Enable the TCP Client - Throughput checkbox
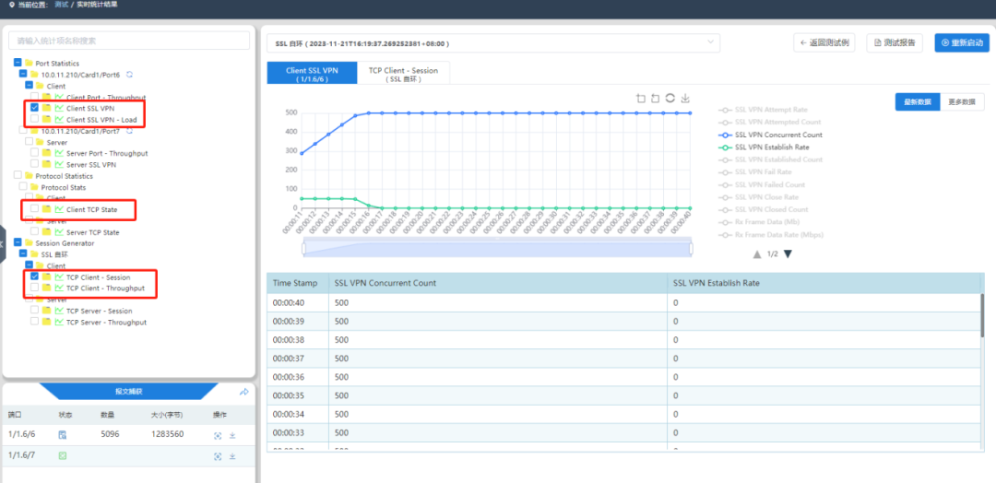Image resolution: width=996 pixels, height=483 pixels. tap(34, 289)
